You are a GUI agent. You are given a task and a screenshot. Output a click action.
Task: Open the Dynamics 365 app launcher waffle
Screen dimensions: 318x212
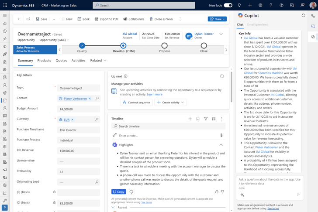5,5
